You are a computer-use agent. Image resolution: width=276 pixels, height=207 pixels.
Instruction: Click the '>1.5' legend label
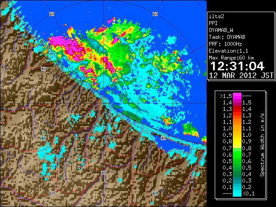coord(226,96)
